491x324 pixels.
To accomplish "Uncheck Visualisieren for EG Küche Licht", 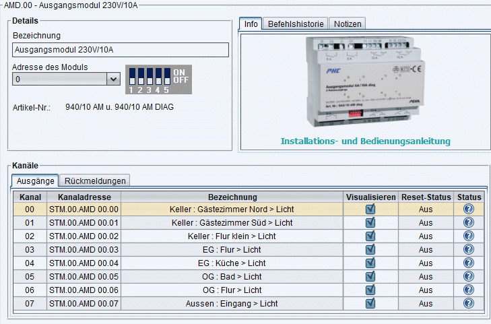I will click(x=370, y=263).
